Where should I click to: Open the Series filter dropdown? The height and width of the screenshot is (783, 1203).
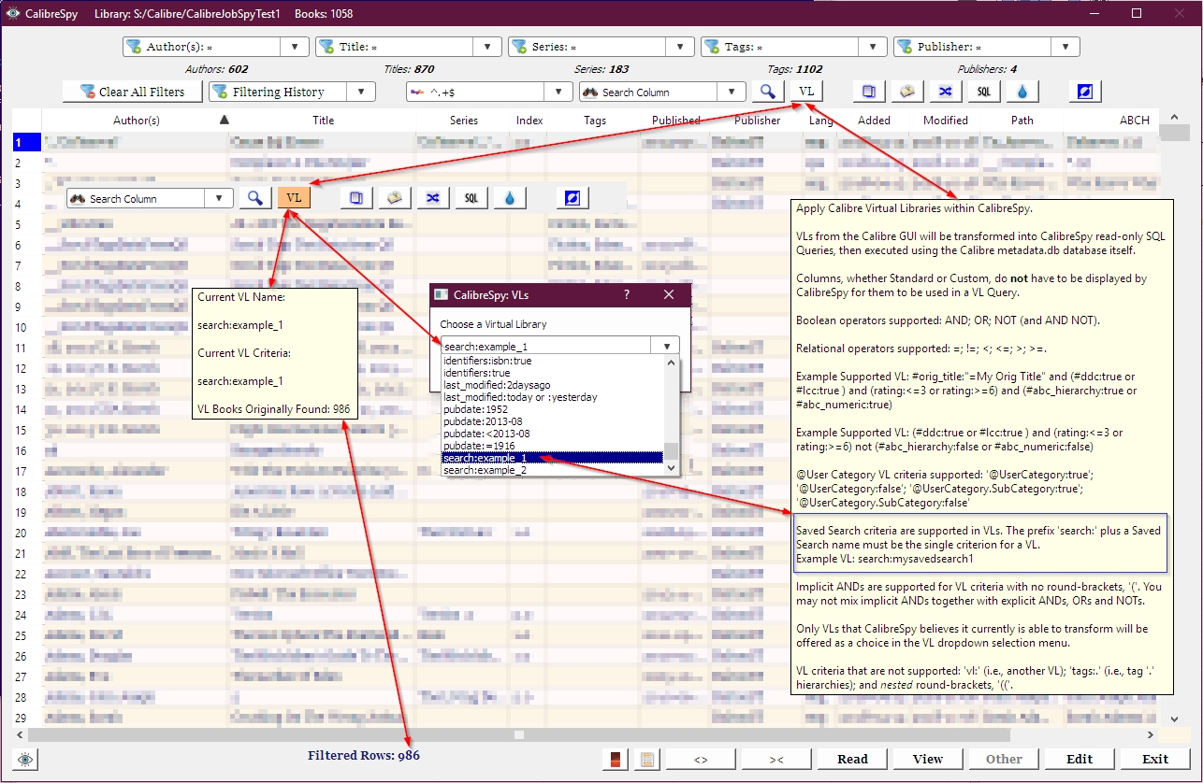coord(680,47)
